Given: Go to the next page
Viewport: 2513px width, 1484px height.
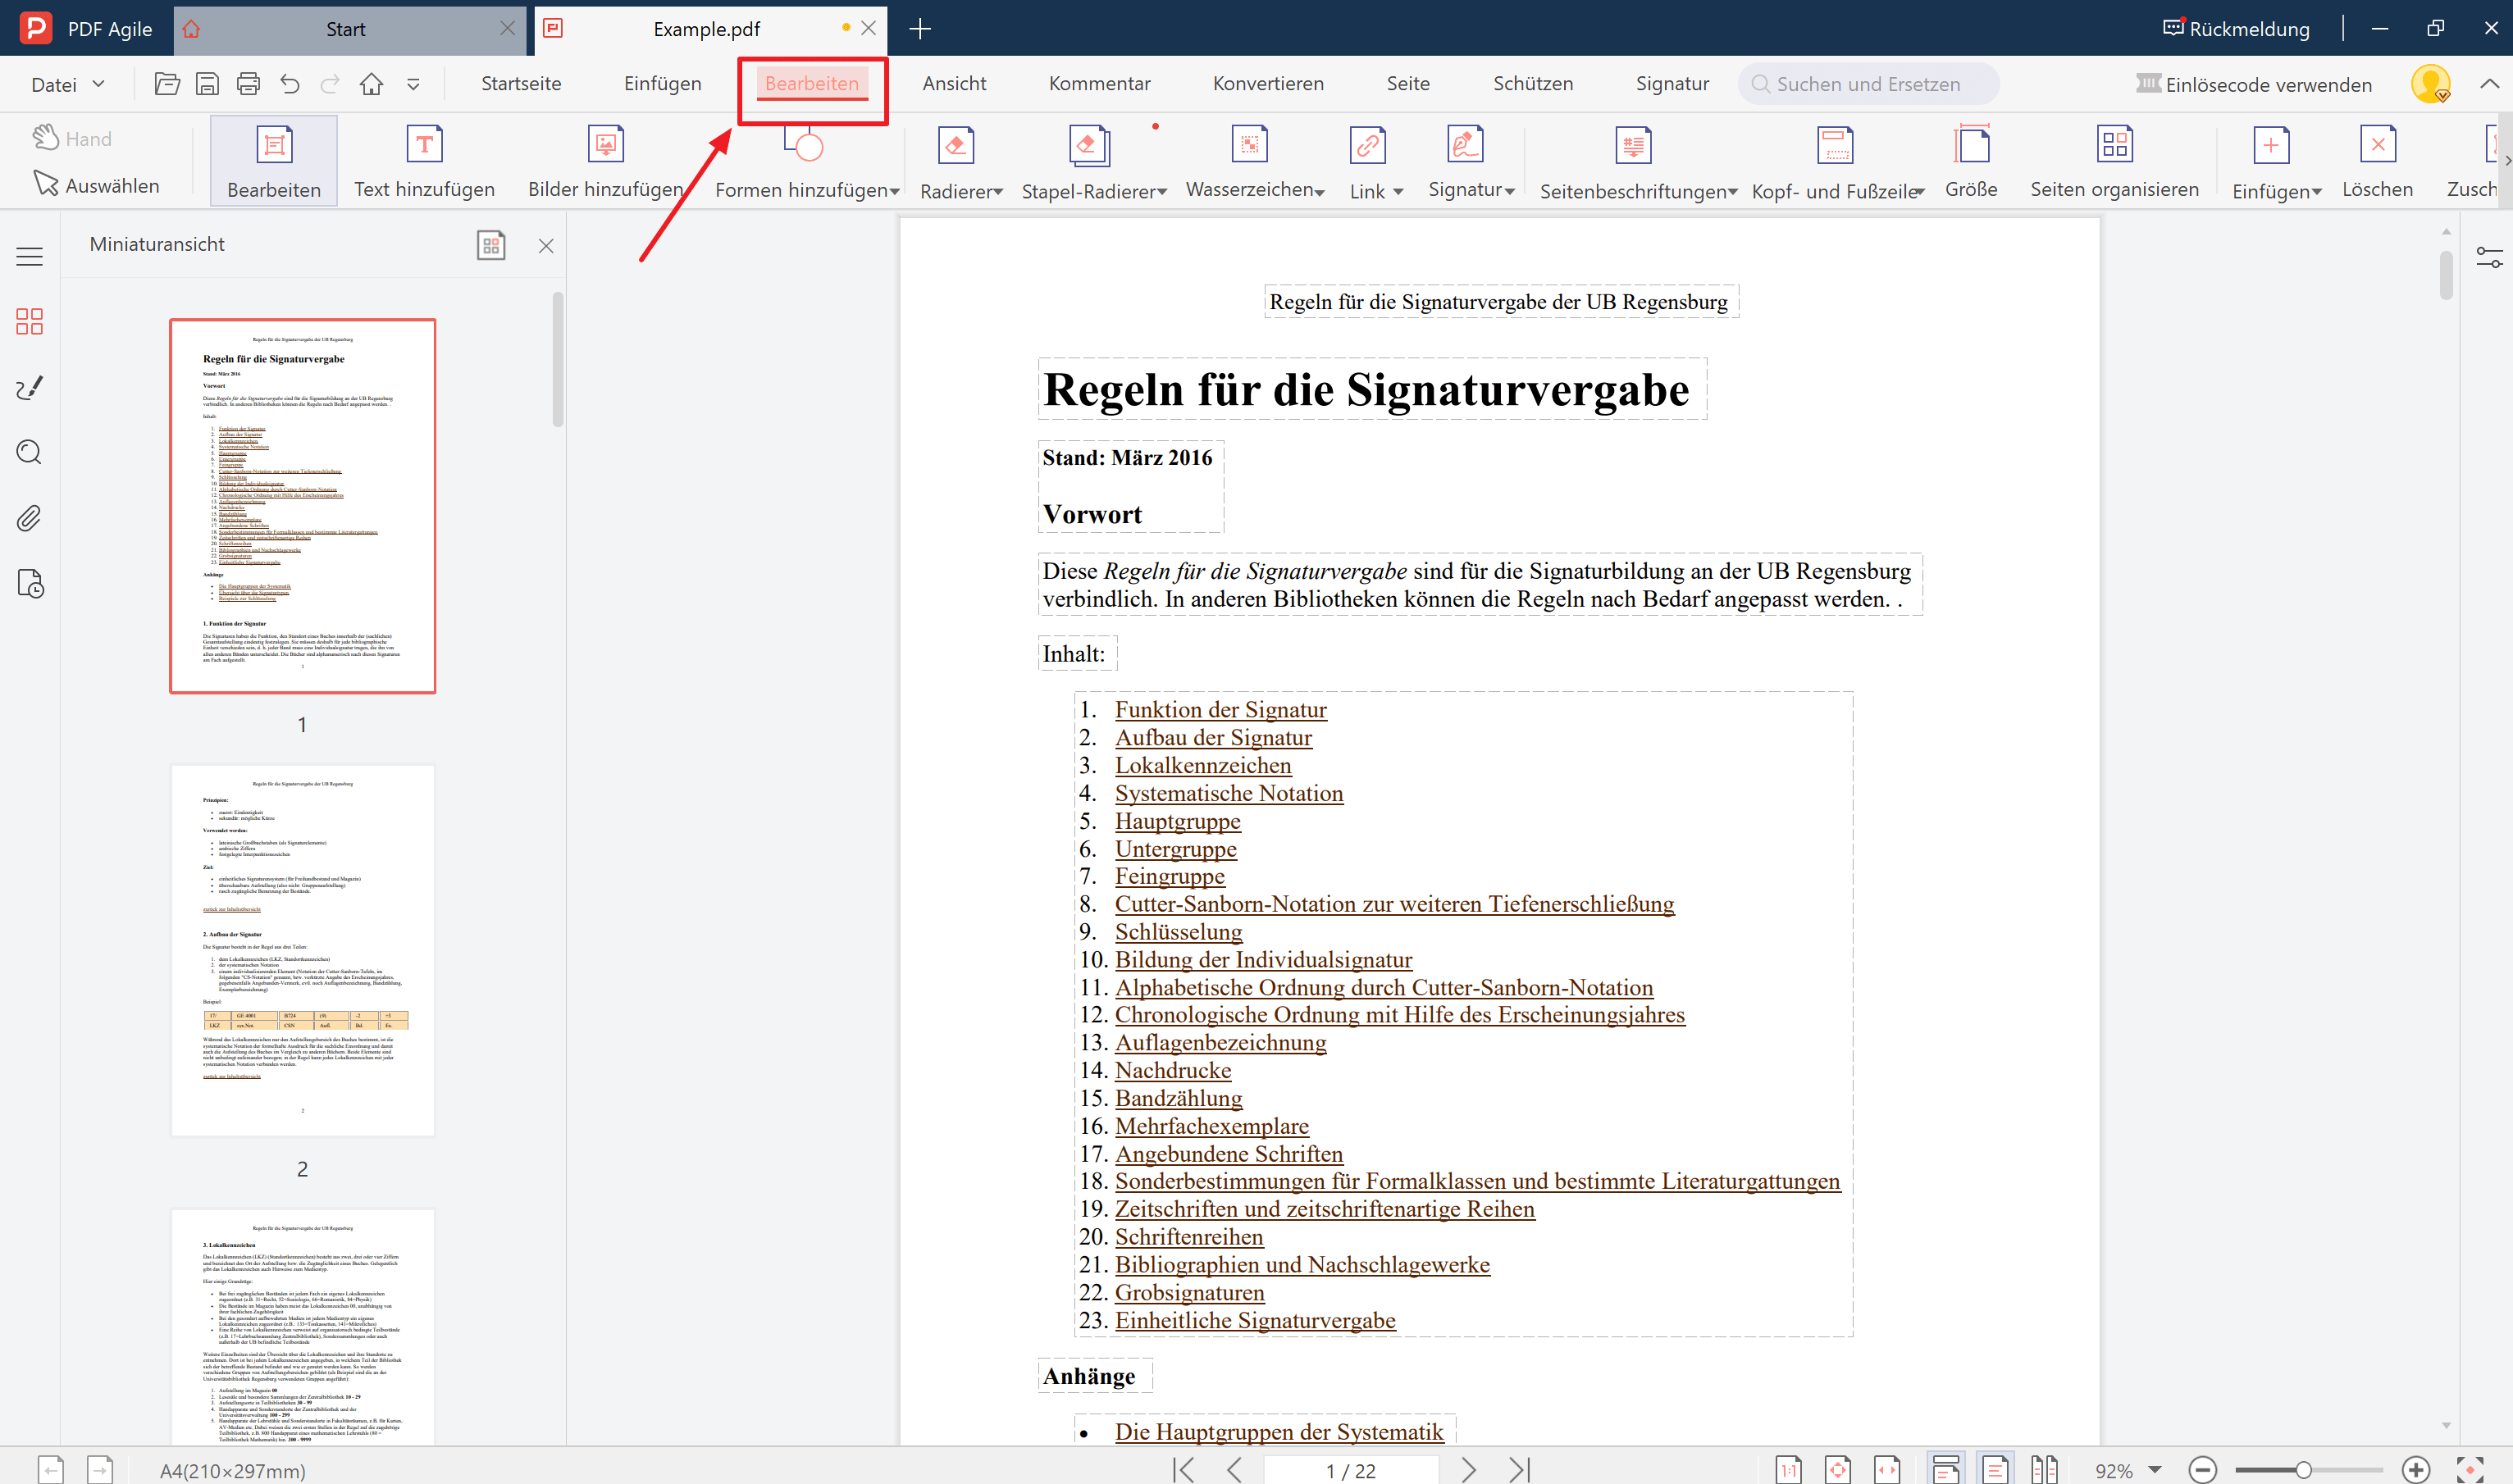Looking at the screenshot, I should [x=1467, y=1470].
